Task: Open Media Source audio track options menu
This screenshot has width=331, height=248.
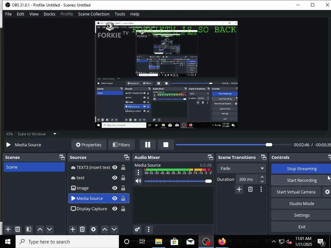Action: 138,172
